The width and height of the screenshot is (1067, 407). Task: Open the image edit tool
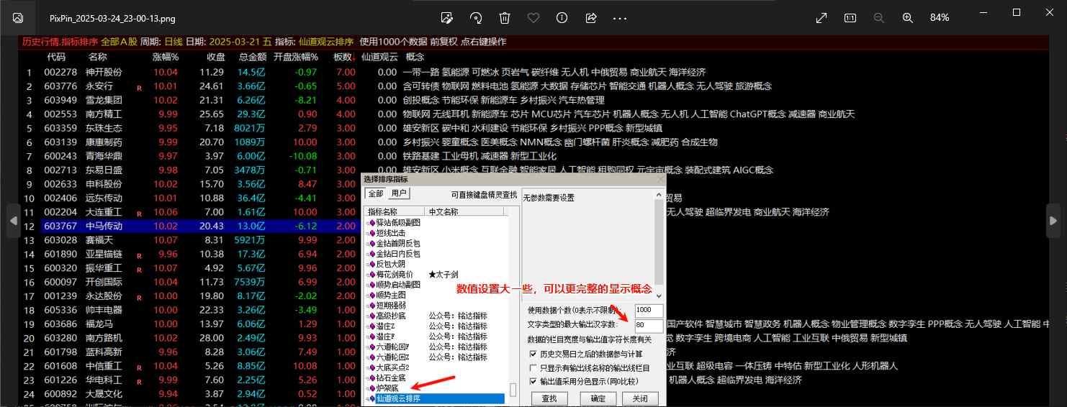pyautogui.click(x=446, y=17)
